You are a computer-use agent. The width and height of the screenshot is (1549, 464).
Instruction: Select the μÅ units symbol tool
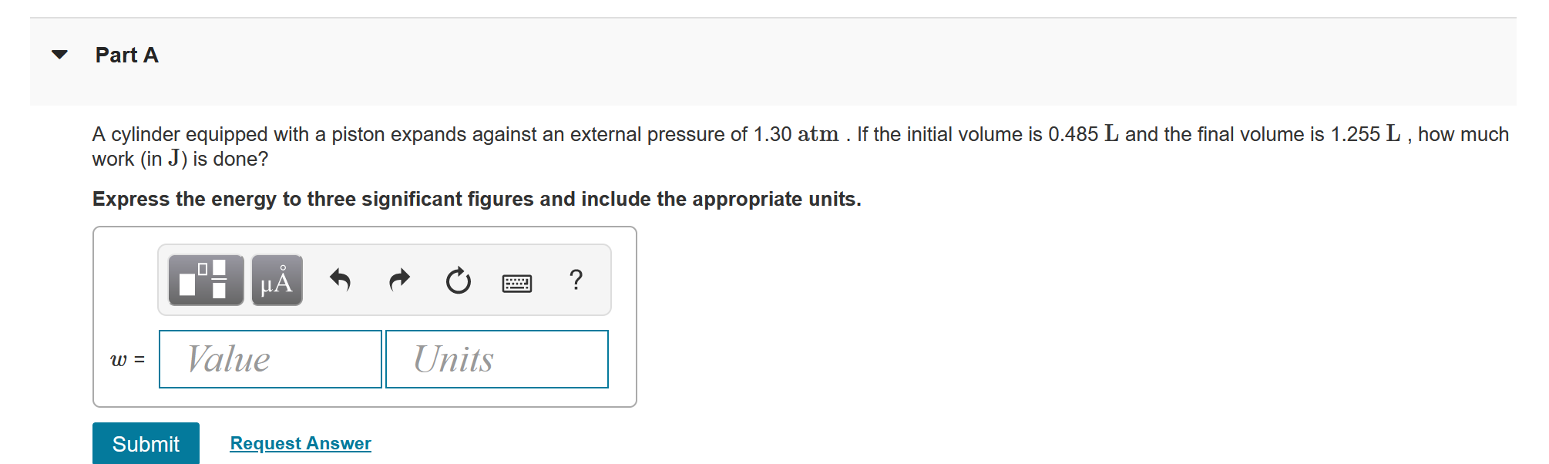[x=276, y=281]
